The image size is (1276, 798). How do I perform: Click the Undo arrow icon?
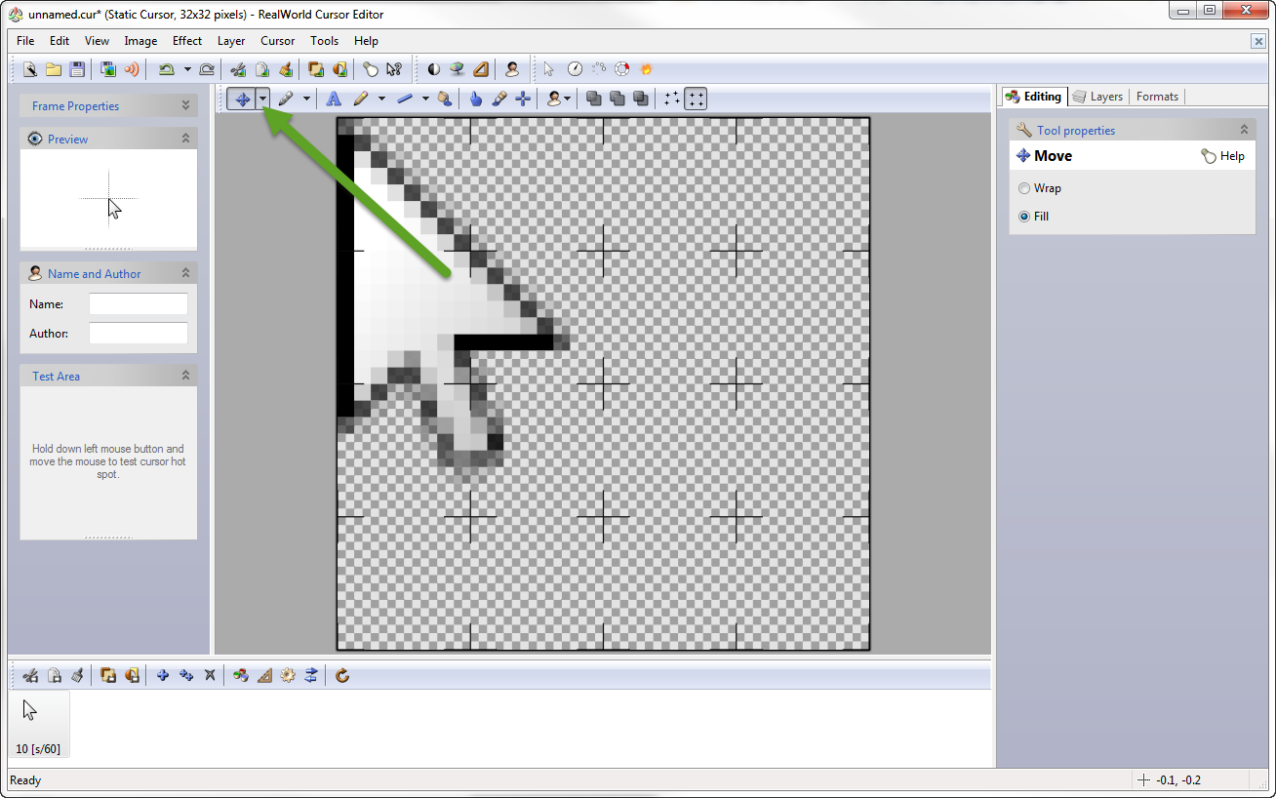point(167,69)
